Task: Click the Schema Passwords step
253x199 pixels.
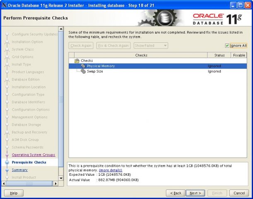Action: point(28,147)
